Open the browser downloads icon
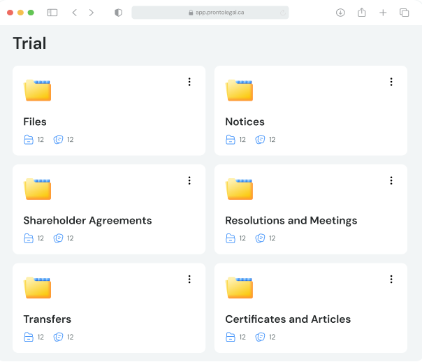 pyautogui.click(x=340, y=13)
